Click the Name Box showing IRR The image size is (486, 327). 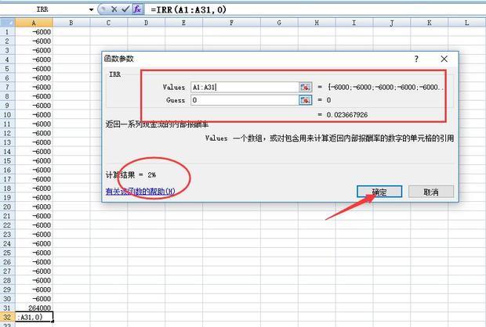(43, 9)
